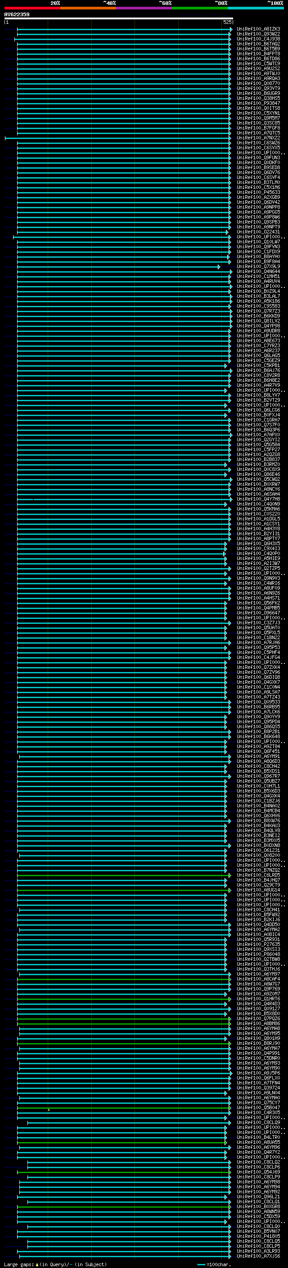Open hit UniRef100_Q6H3X5
This screenshot has height=1268, width=288.
pyautogui.click(x=258, y=543)
